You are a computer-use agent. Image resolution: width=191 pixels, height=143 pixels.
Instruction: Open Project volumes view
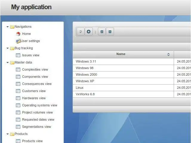37,112
